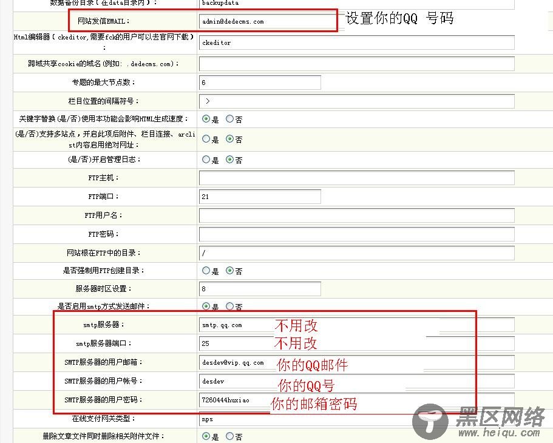The width and height of the screenshot is (553, 443).
Task: Select 否 for 启用smtp方式发送邮件
Action: pyautogui.click(x=229, y=306)
